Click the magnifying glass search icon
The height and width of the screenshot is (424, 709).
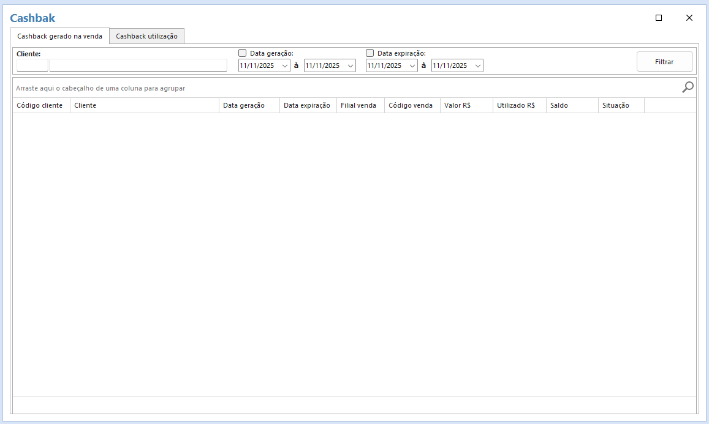(688, 87)
